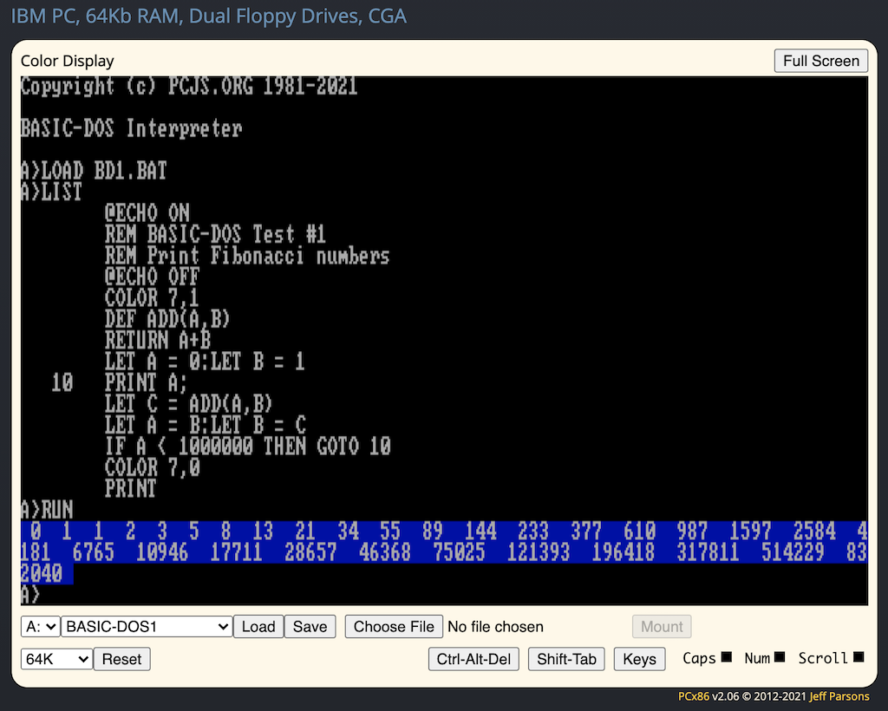Image resolution: width=888 pixels, height=711 pixels.
Task: Click the Load diskette button
Action: 258,627
